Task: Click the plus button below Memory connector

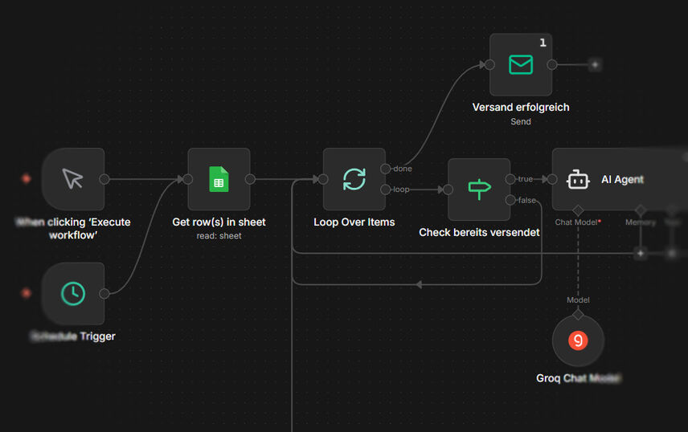Action: point(641,253)
